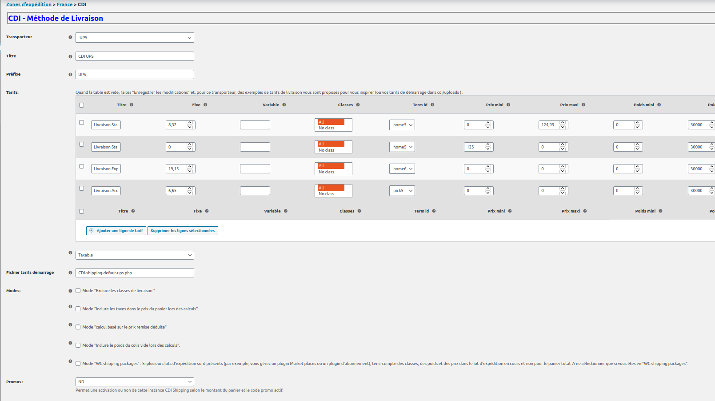Open the Taxable dropdown
This screenshot has width=715, height=401.
pos(135,255)
